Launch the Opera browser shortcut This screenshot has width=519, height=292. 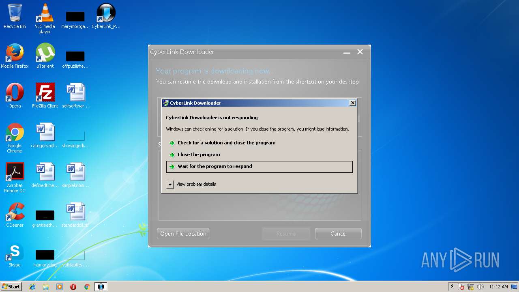(x=15, y=96)
